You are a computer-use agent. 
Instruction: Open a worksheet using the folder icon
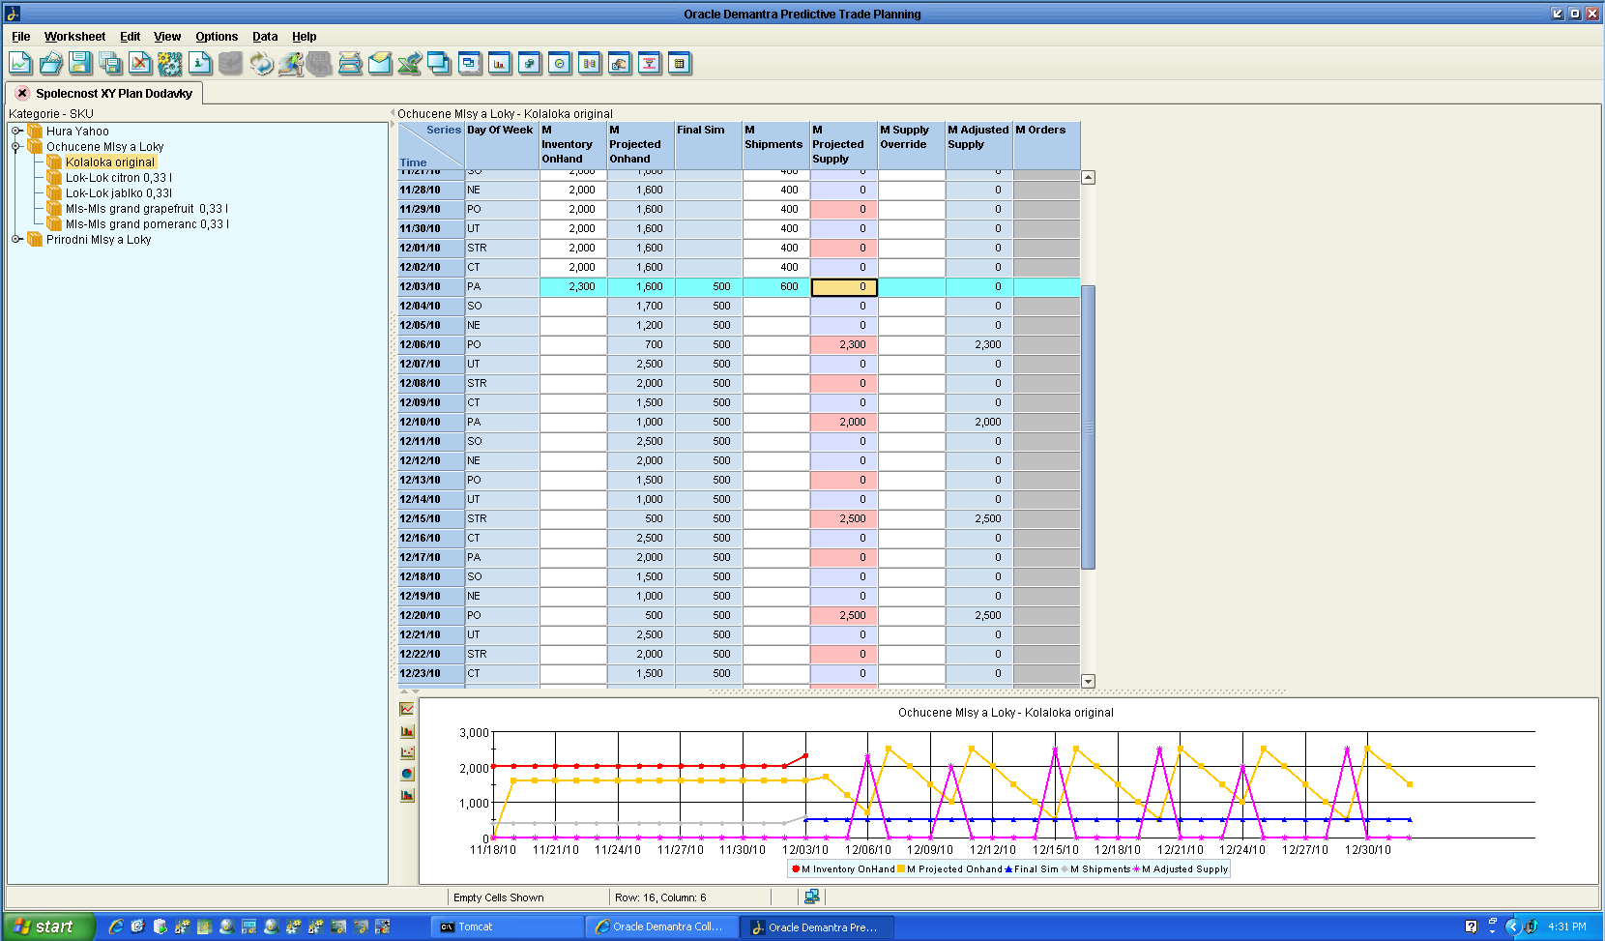coord(50,64)
